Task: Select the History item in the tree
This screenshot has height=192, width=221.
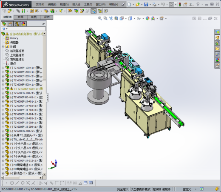Action: (14, 38)
